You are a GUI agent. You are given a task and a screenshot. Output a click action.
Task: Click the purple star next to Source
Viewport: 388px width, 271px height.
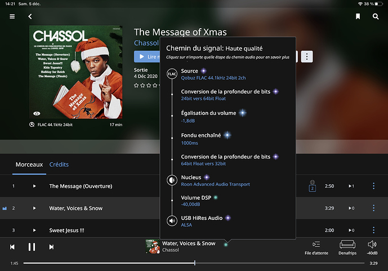(203, 71)
